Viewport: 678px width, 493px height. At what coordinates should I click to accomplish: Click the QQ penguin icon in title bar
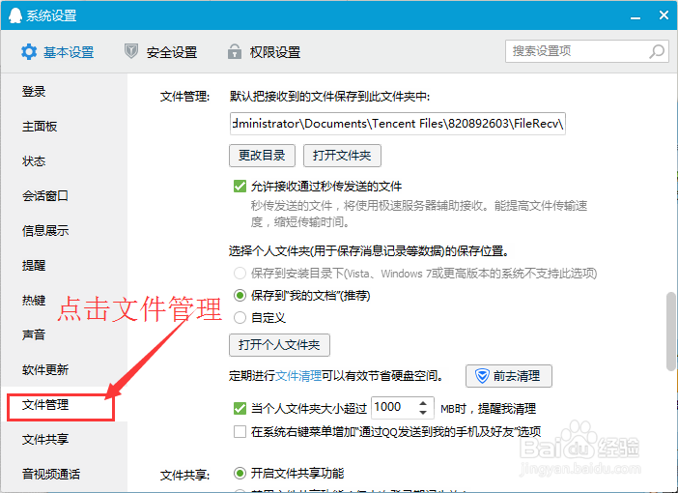coord(15,15)
